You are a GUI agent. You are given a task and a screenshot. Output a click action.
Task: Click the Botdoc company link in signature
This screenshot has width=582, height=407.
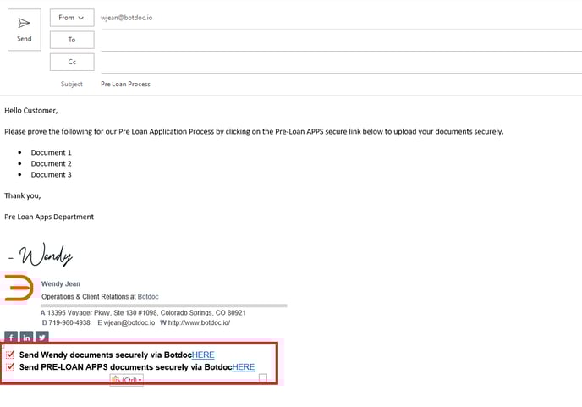pos(148,297)
